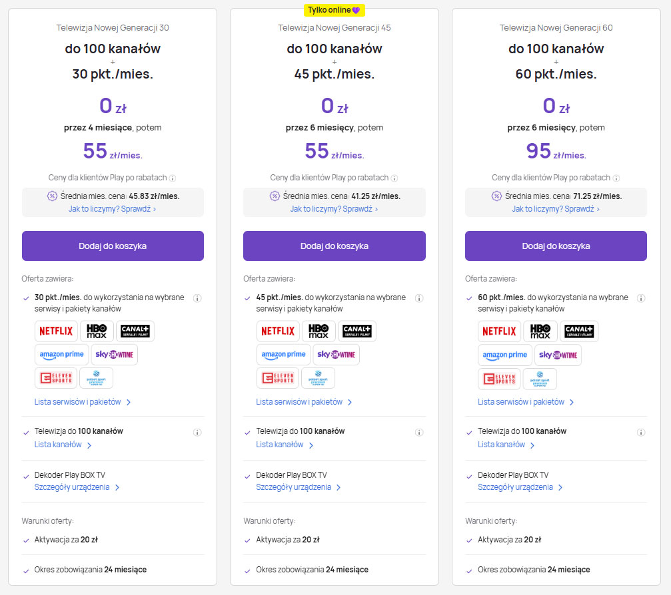The width and height of the screenshot is (671, 595).
Task: Click the Eleven Sports logo in the 60 plan
Action: (498, 378)
